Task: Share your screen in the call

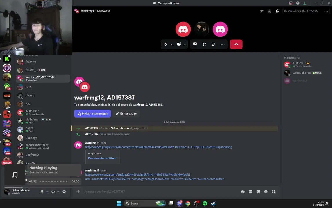Action: [x=195, y=44]
